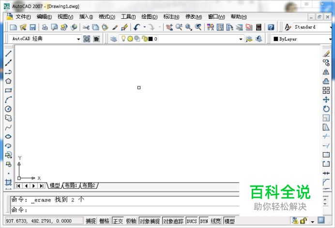
Task: Select the Polygon tool
Action: tap(8, 81)
